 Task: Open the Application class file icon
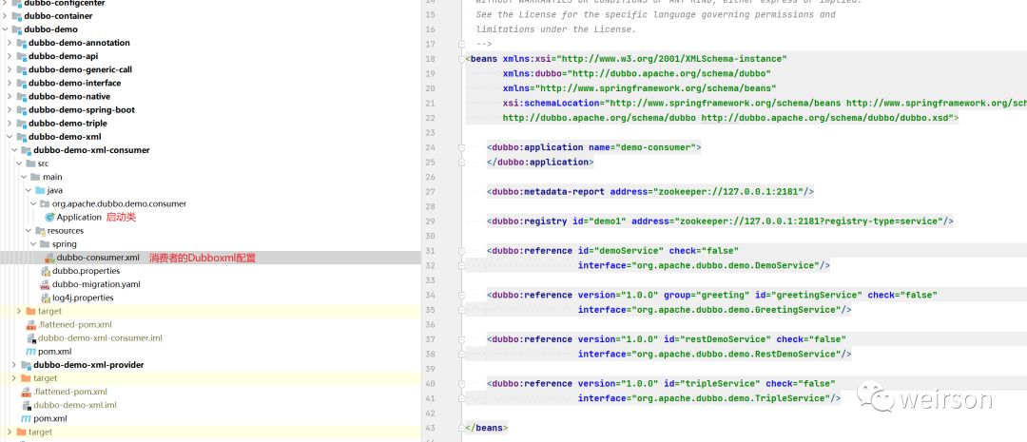(x=49, y=218)
